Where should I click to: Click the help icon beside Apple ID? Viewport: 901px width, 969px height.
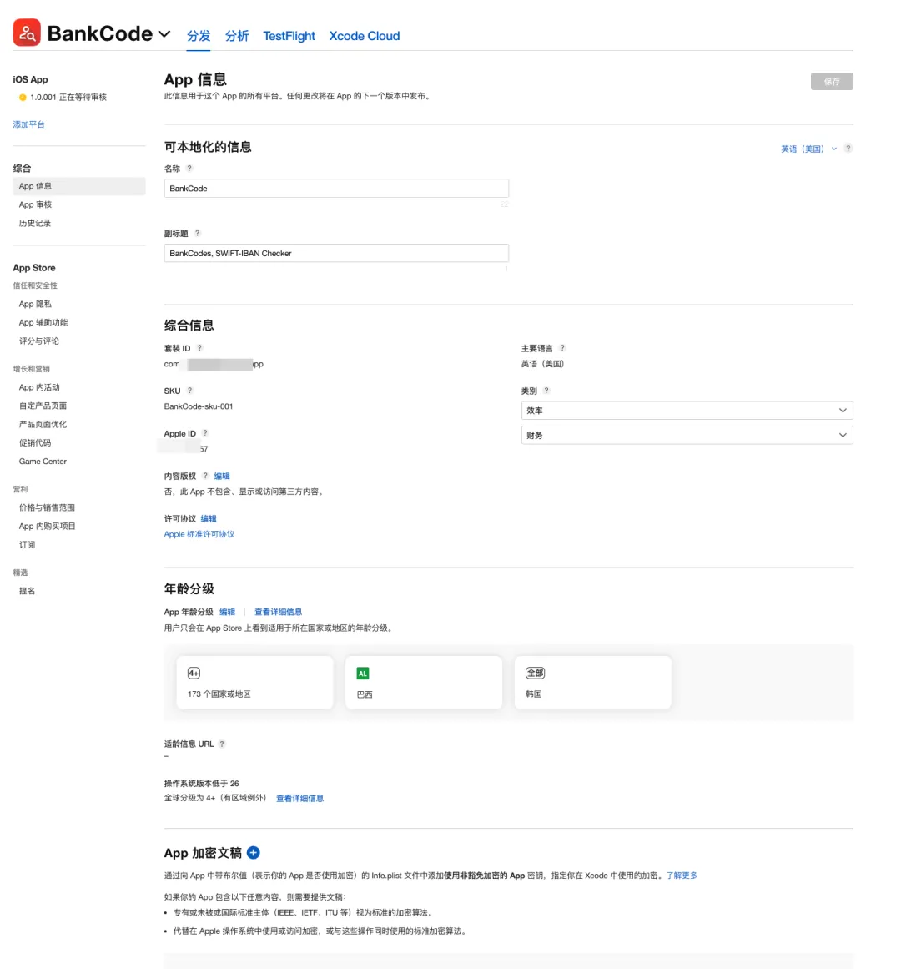click(x=205, y=433)
